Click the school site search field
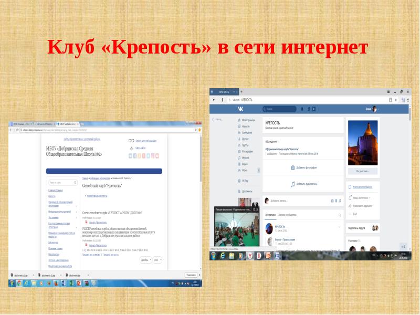The image size is (420, 315). click(63, 183)
